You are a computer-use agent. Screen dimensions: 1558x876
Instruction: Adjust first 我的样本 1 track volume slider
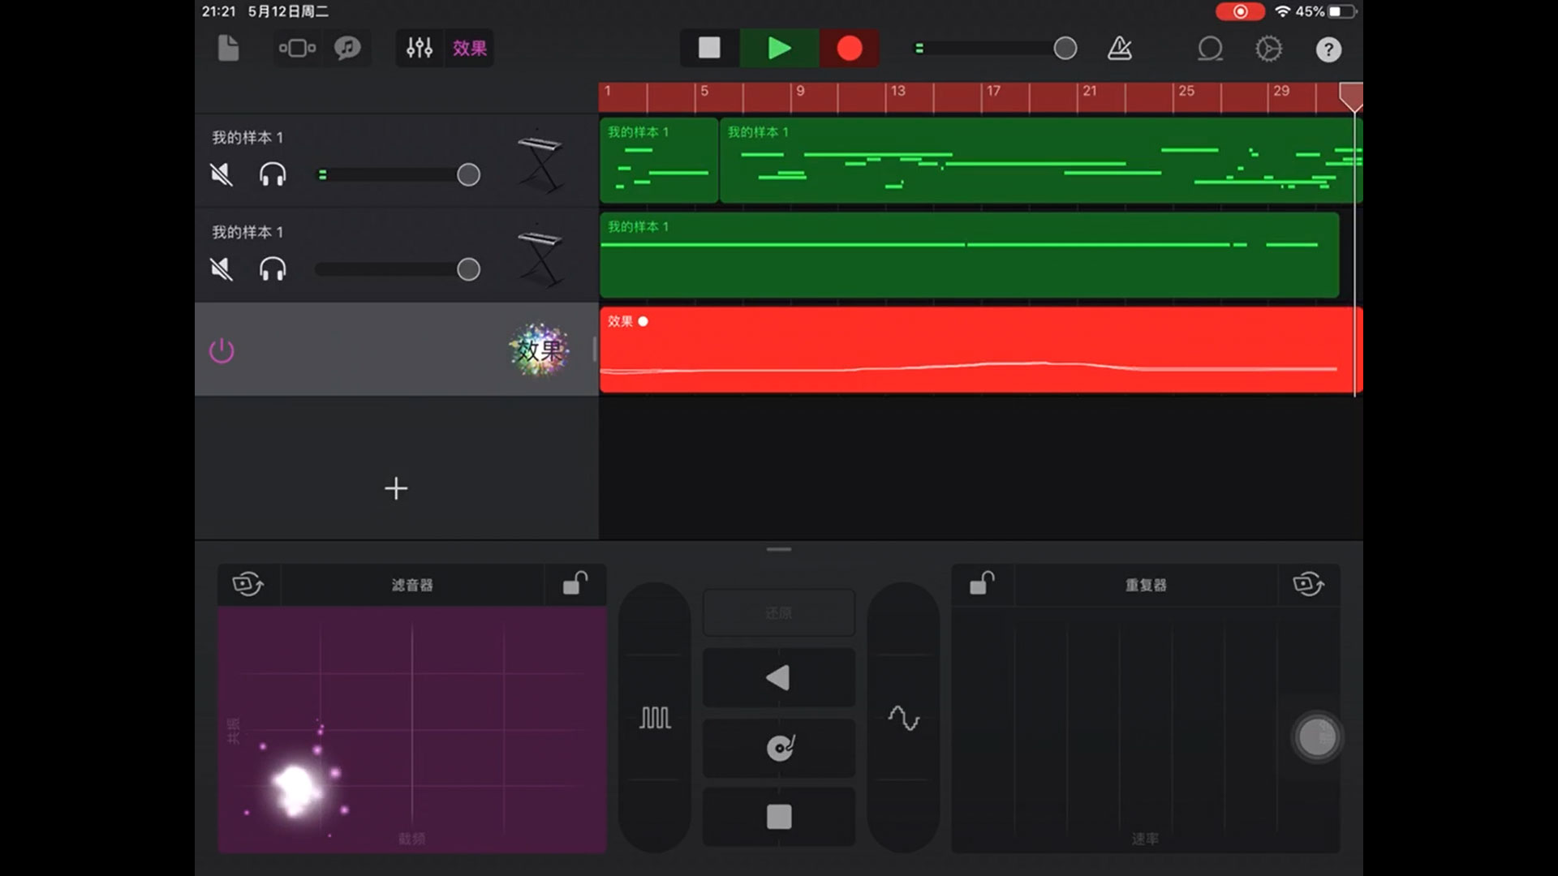pyautogui.click(x=468, y=174)
